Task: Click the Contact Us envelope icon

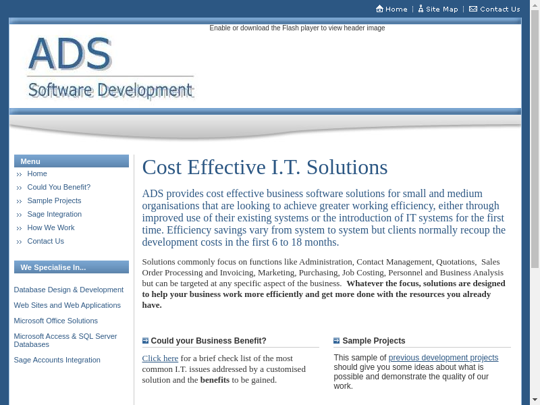Action: [x=473, y=9]
